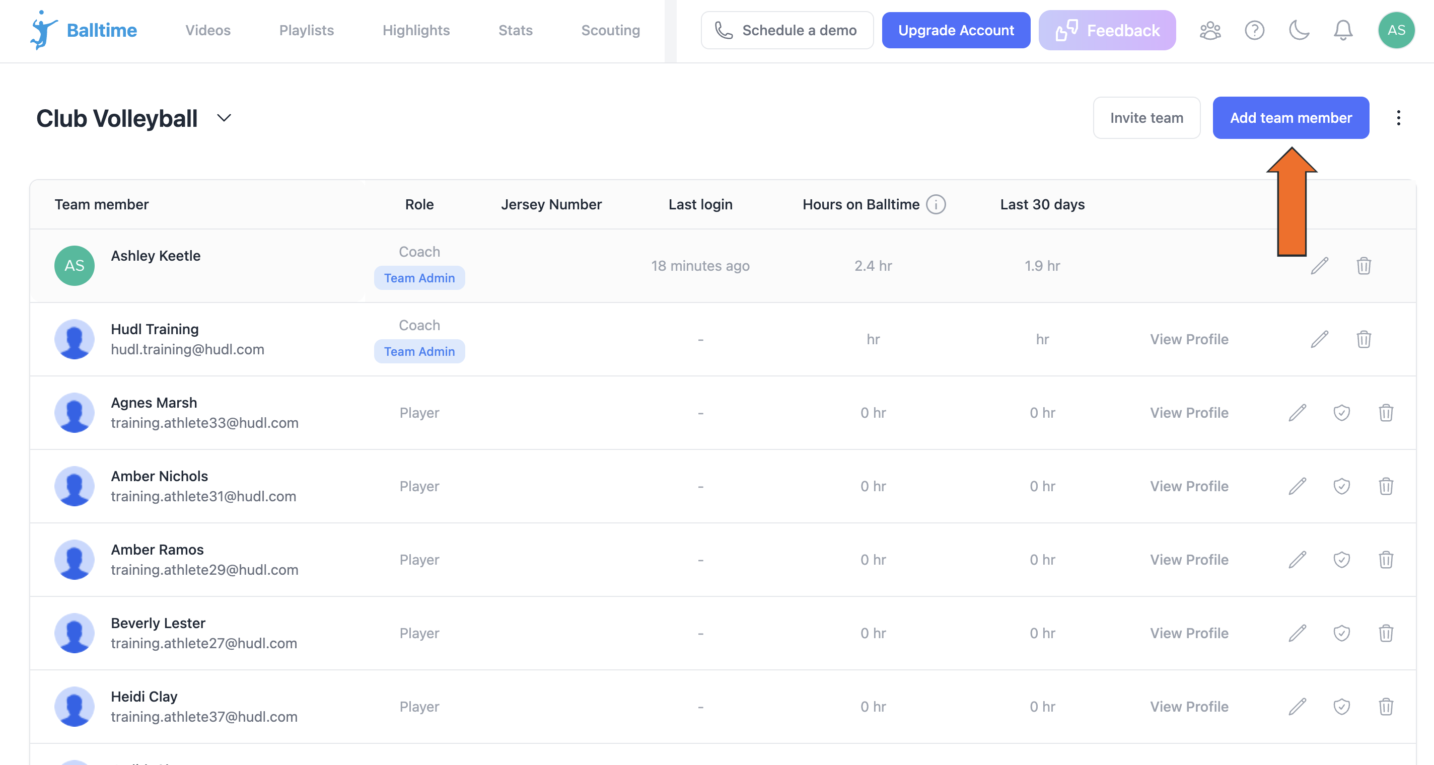Delete Amber Ramos with trash icon

click(1386, 560)
